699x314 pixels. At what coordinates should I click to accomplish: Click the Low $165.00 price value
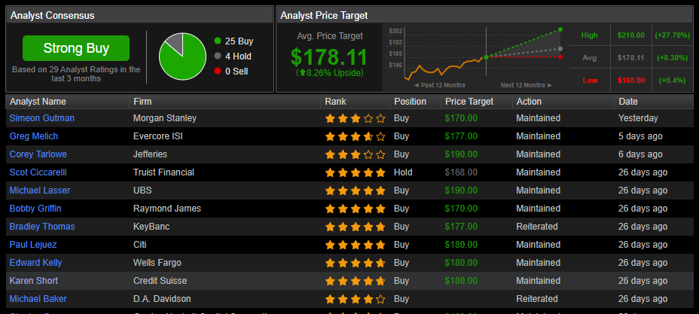pos(630,80)
